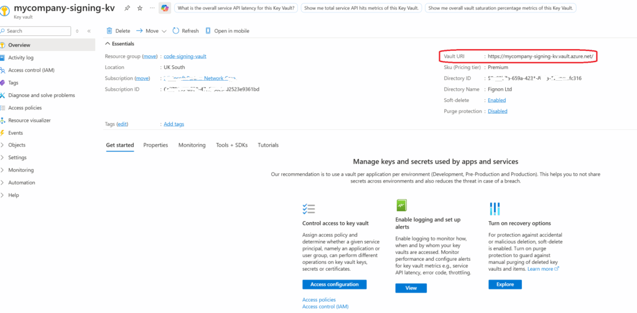Viewport: 637px width, 313px height.
Task: Switch to the Tools + SDKs tab
Action: click(231, 145)
